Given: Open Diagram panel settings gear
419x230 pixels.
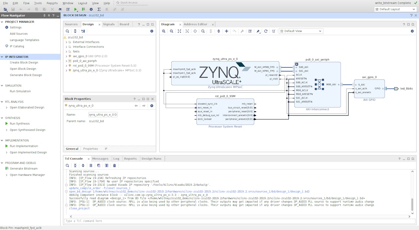Looking at the screenshot, I should click(x=412, y=31).
